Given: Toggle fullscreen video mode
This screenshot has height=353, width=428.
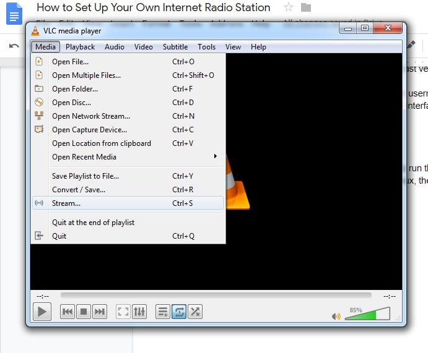Looking at the screenshot, I should coord(123,312).
